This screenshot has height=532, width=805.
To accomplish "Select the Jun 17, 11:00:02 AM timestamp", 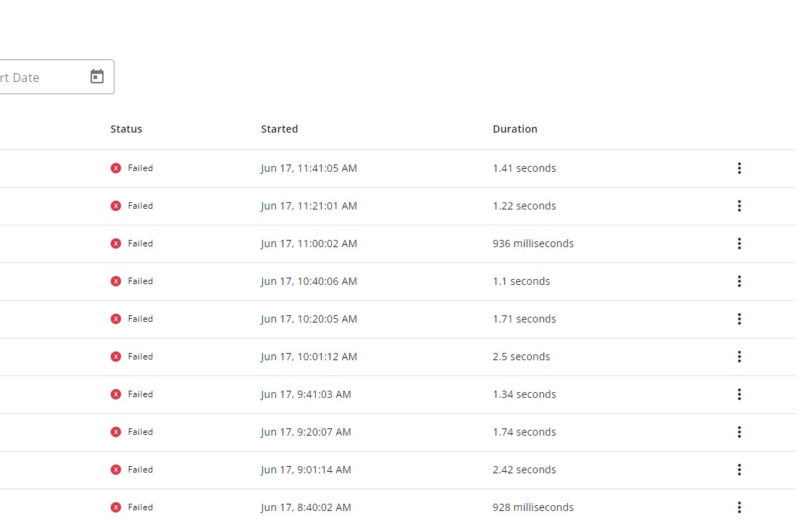I will (309, 244).
